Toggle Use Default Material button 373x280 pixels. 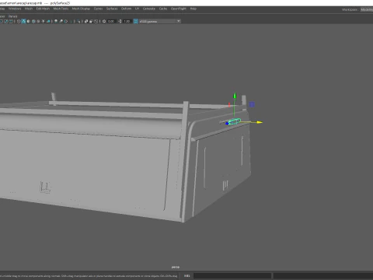[29, 21]
